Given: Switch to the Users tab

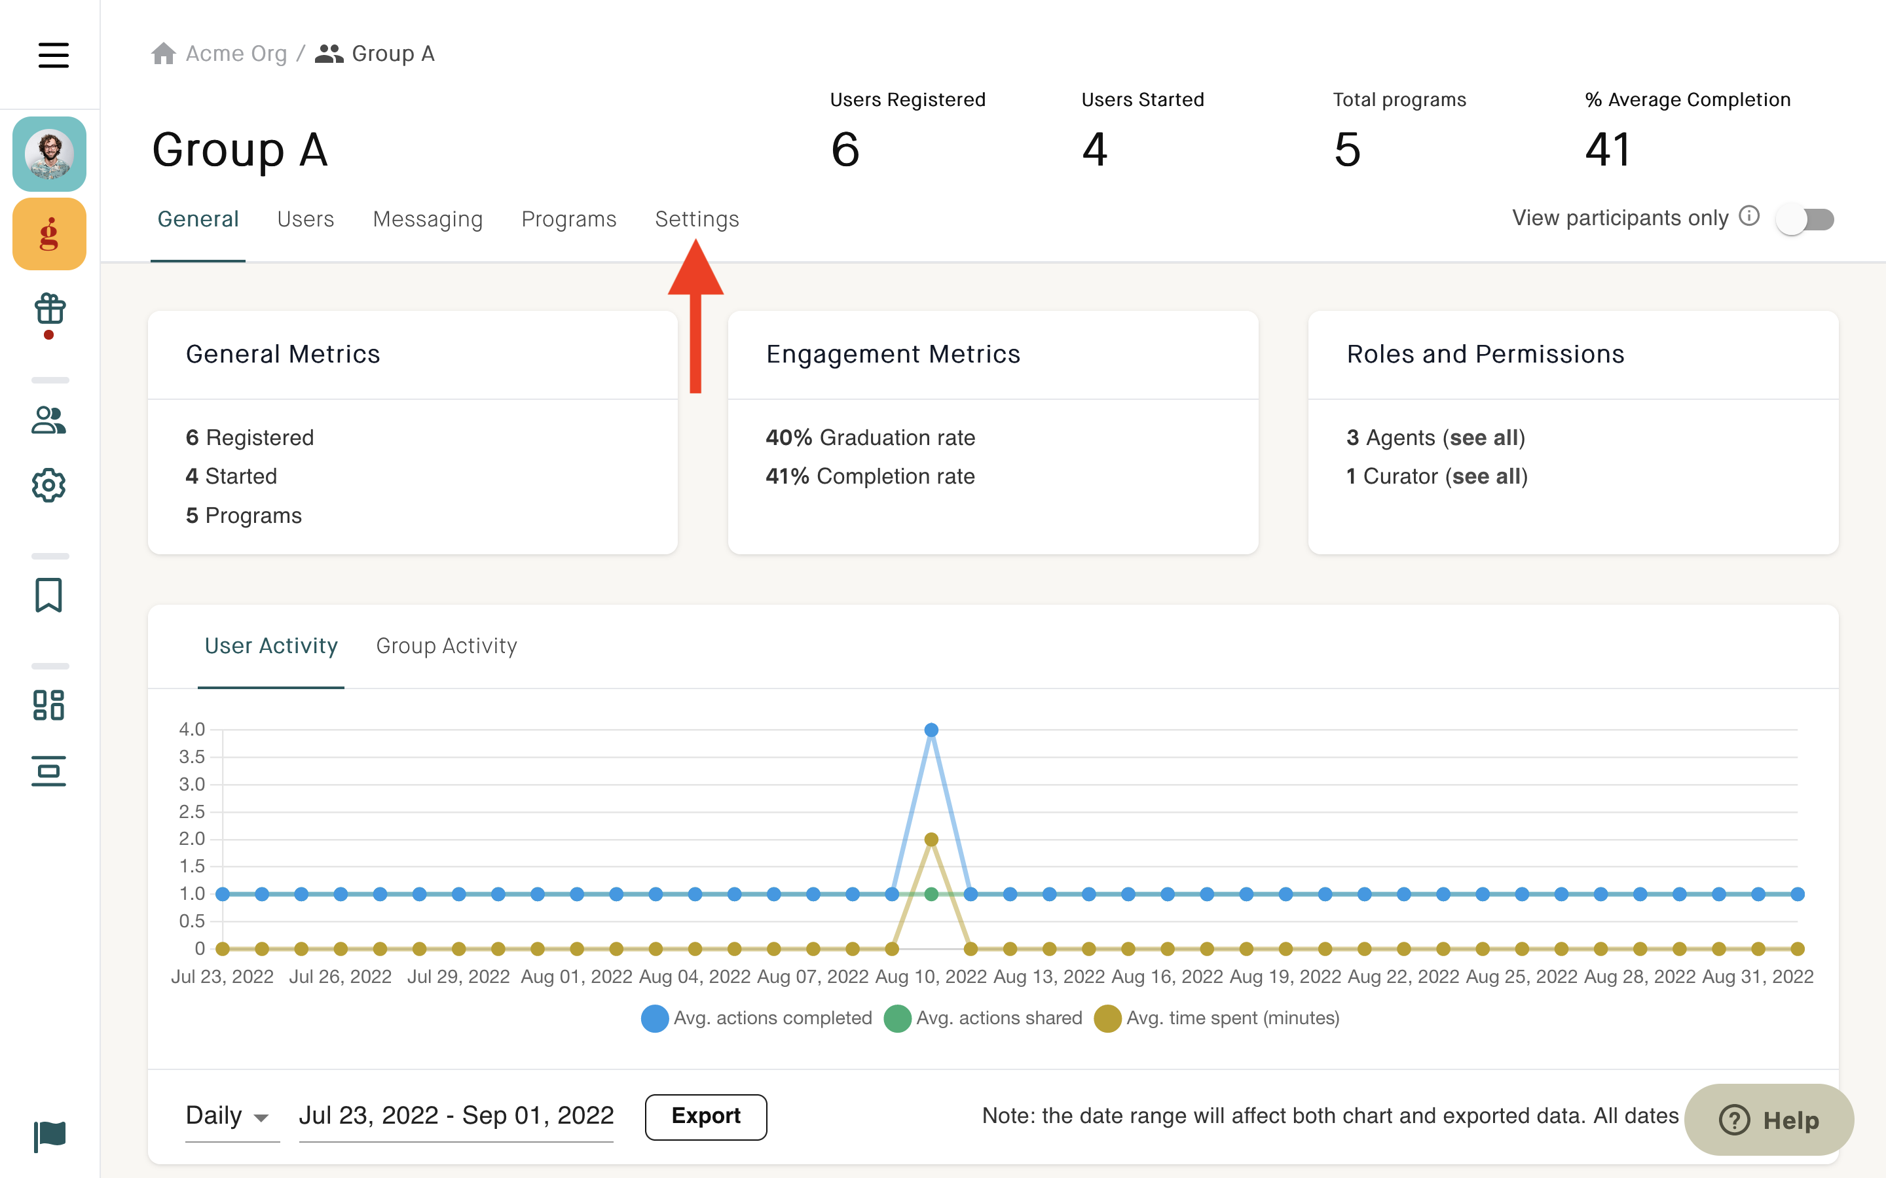Looking at the screenshot, I should click(x=306, y=219).
